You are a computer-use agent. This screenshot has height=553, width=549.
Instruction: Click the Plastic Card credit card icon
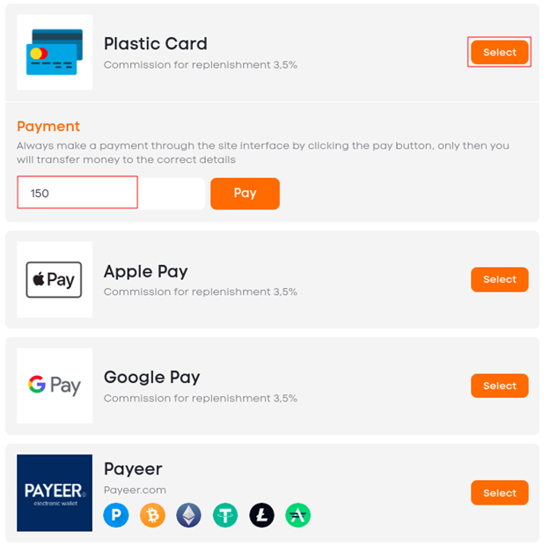tap(55, 52)
